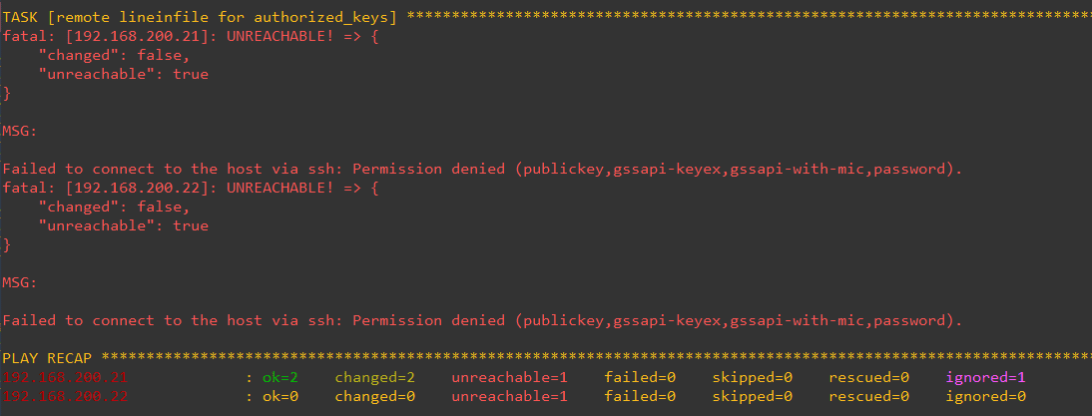Click the changed=0 recap value

370,396
